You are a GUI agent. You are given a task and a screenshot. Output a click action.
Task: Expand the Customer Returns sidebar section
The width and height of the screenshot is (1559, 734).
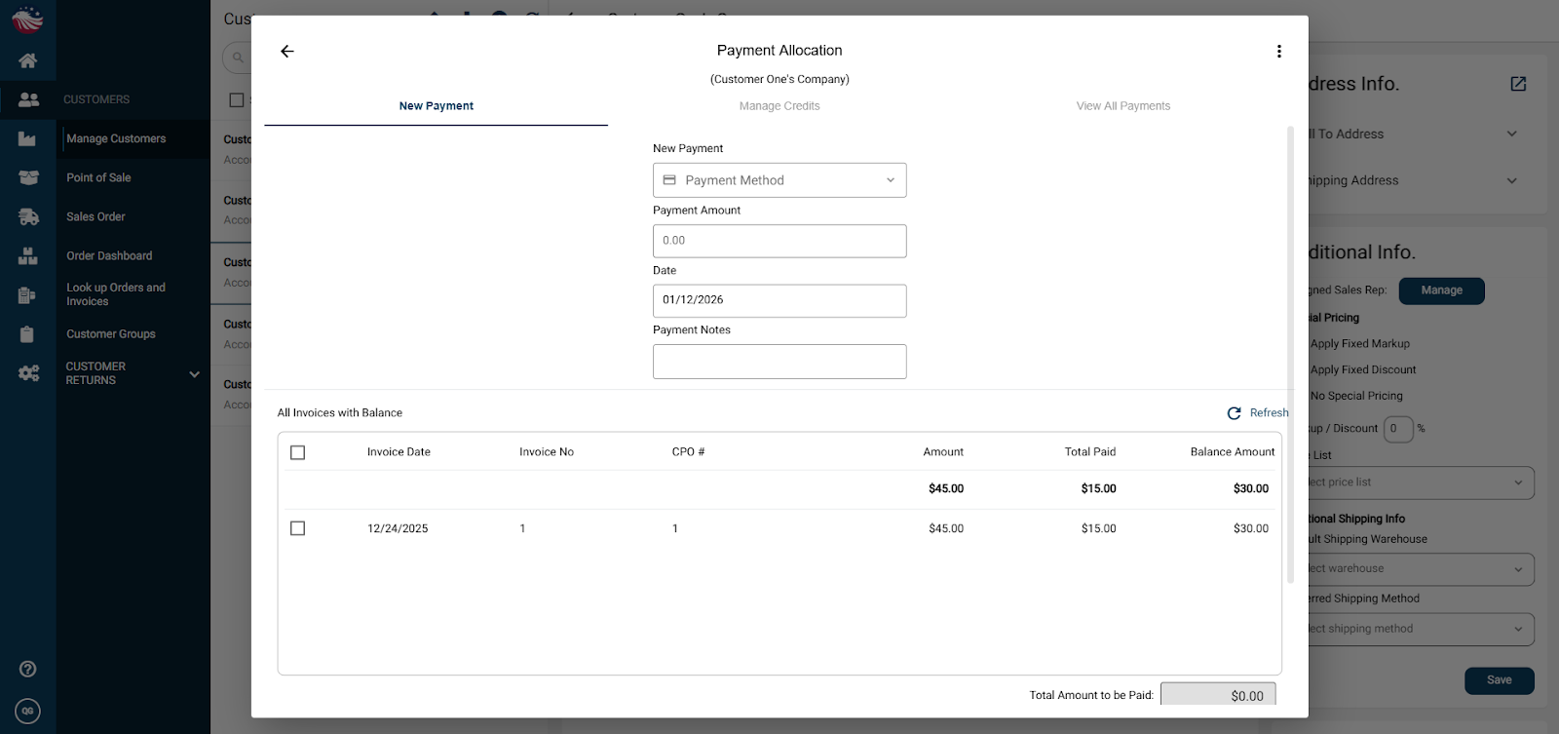pyautogui.click(x=194, y=373)
